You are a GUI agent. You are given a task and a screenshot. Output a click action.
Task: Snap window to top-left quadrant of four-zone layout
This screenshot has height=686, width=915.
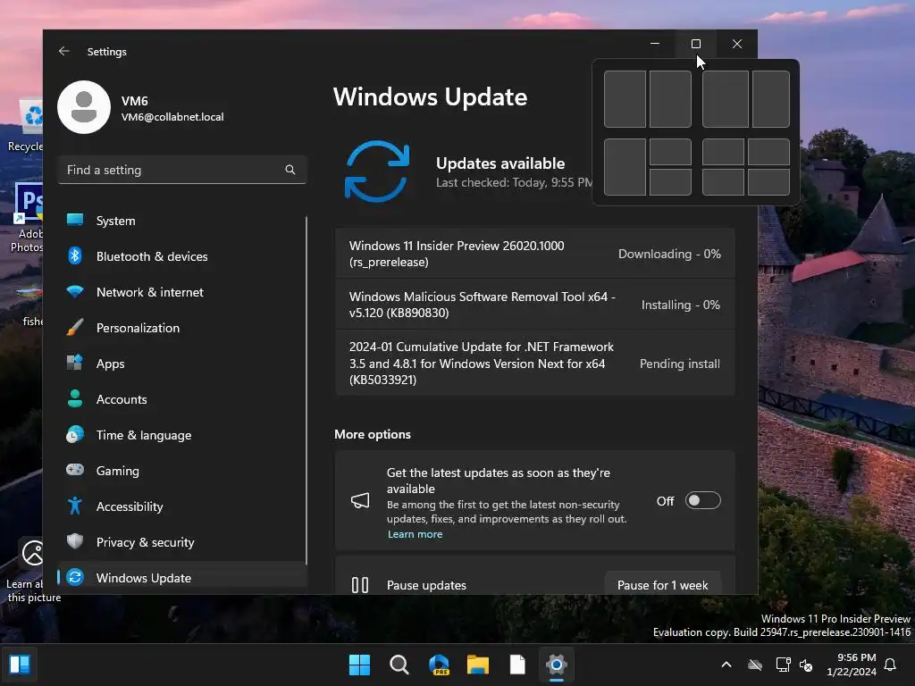point(724,152)
